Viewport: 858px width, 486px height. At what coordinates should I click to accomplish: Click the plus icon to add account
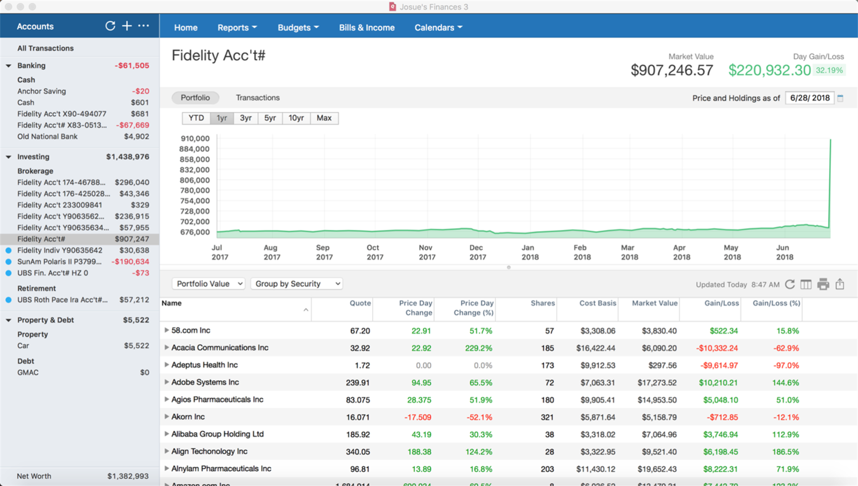[127, 26]
